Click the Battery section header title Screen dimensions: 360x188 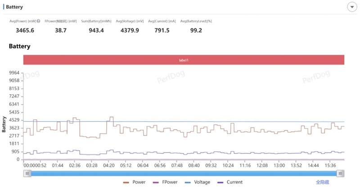pyautogui.click(x=14, y=7)
